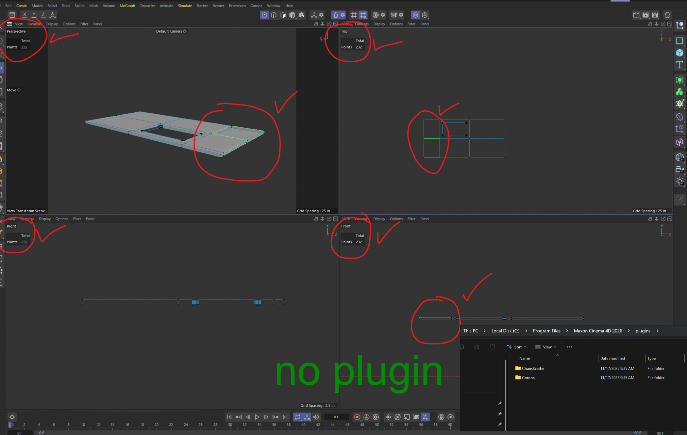Viewport: 687px width, 435px height.
Task: Expand breadcrumb chevron after This PC
Action: [x=485, y=331]
